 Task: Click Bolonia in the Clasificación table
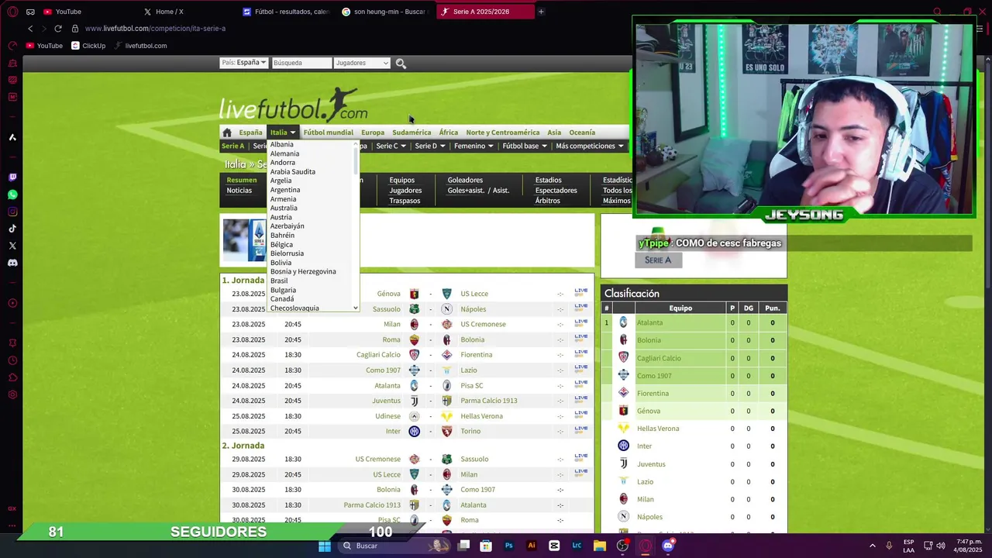tap(649, 340)
